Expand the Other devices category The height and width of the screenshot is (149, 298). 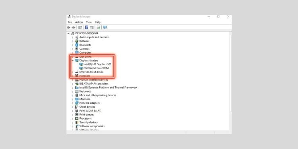[x=72, y=107]
